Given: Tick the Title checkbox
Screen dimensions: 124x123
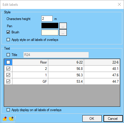Looking at the screenshot, I should [8, 55].
